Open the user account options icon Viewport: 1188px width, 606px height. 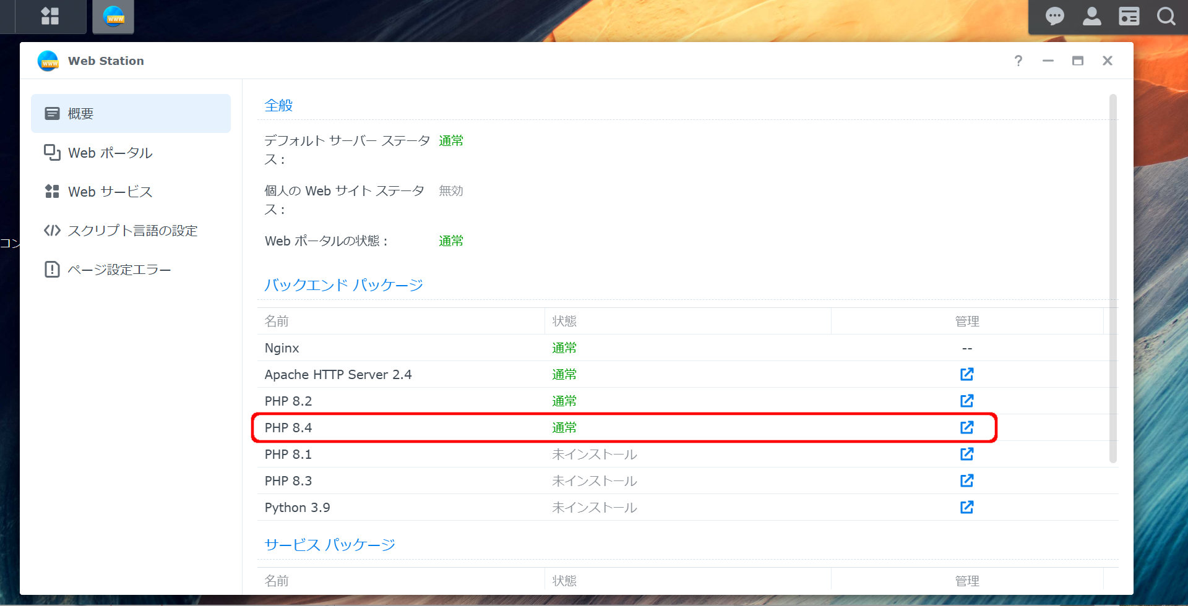coord(1091,16)
